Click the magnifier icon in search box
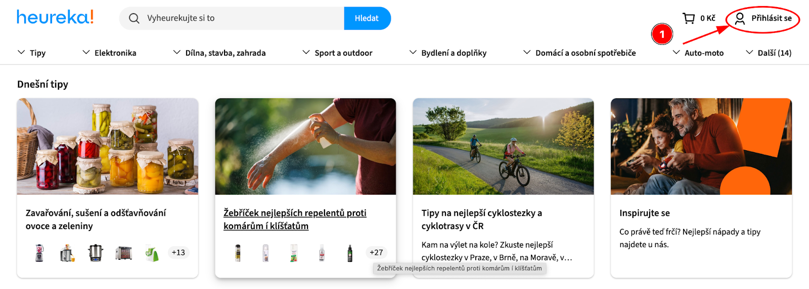This screenshot has width=809, height=289. pyautogui.click(x=134, y=18)
